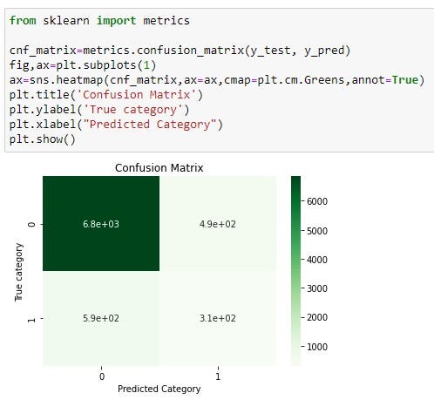This screenshot has width=434, height=420.
Task: Click the heatmap cell showing 6.8e+03
Action: (x=101, y=224)
